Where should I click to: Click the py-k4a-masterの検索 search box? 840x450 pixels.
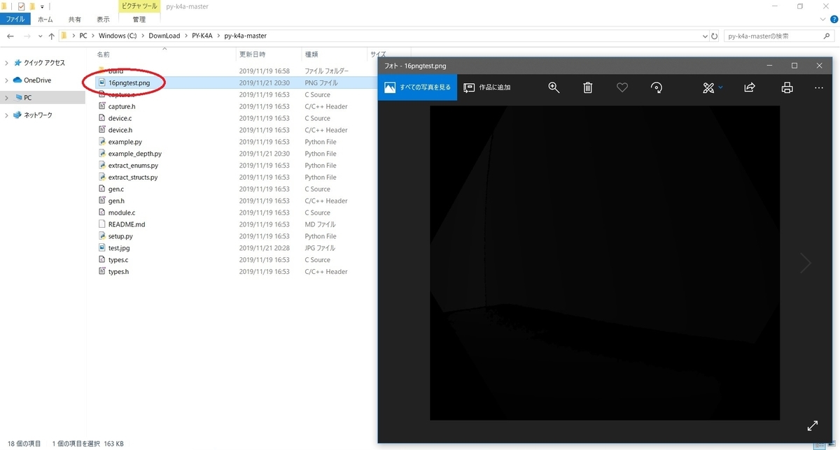pyautogui.click(x=779, y=36)
